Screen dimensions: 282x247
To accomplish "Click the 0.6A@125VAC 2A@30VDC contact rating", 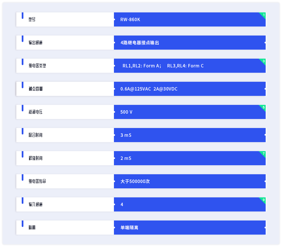I will [x=149, y=89].
